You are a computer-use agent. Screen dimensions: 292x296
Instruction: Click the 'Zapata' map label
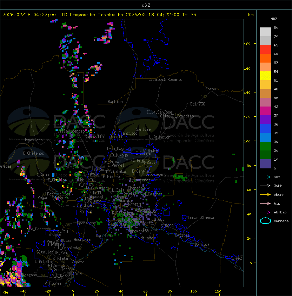point(78,262)
